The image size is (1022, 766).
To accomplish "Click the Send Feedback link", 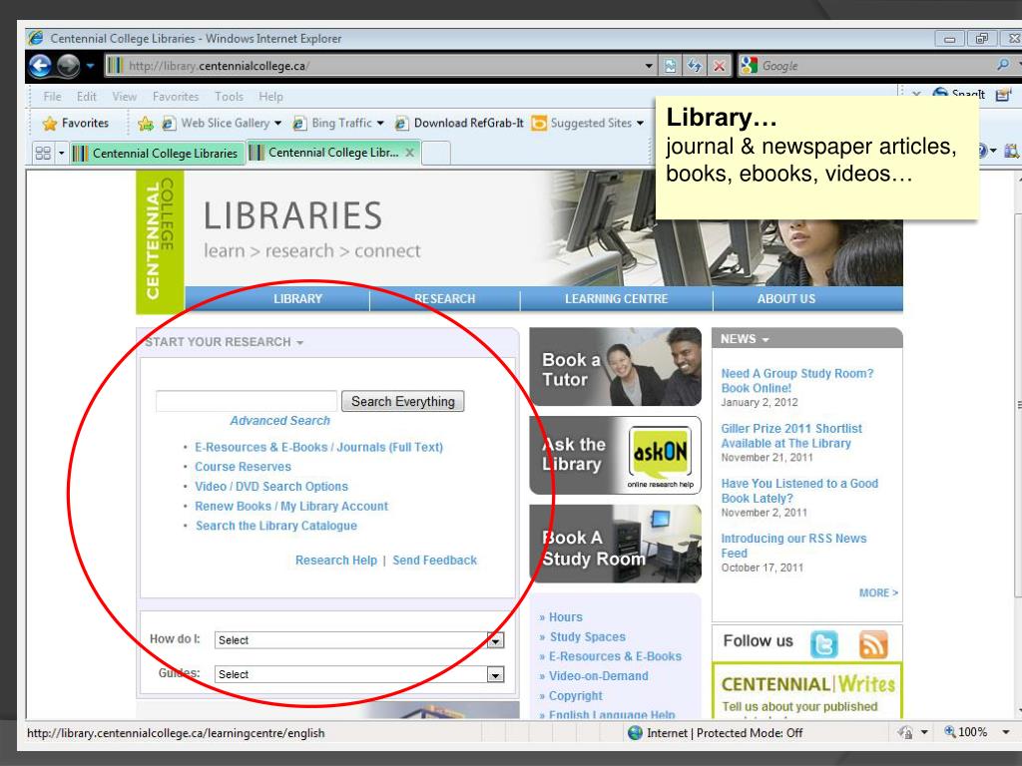I will [x=435, y=561].
